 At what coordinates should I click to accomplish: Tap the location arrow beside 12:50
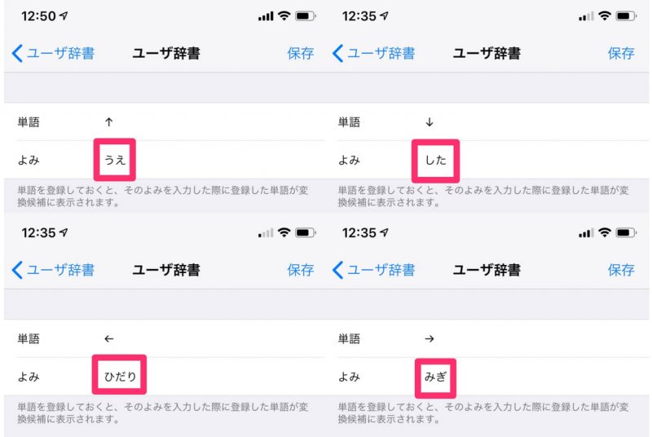(x=64, y=15)
